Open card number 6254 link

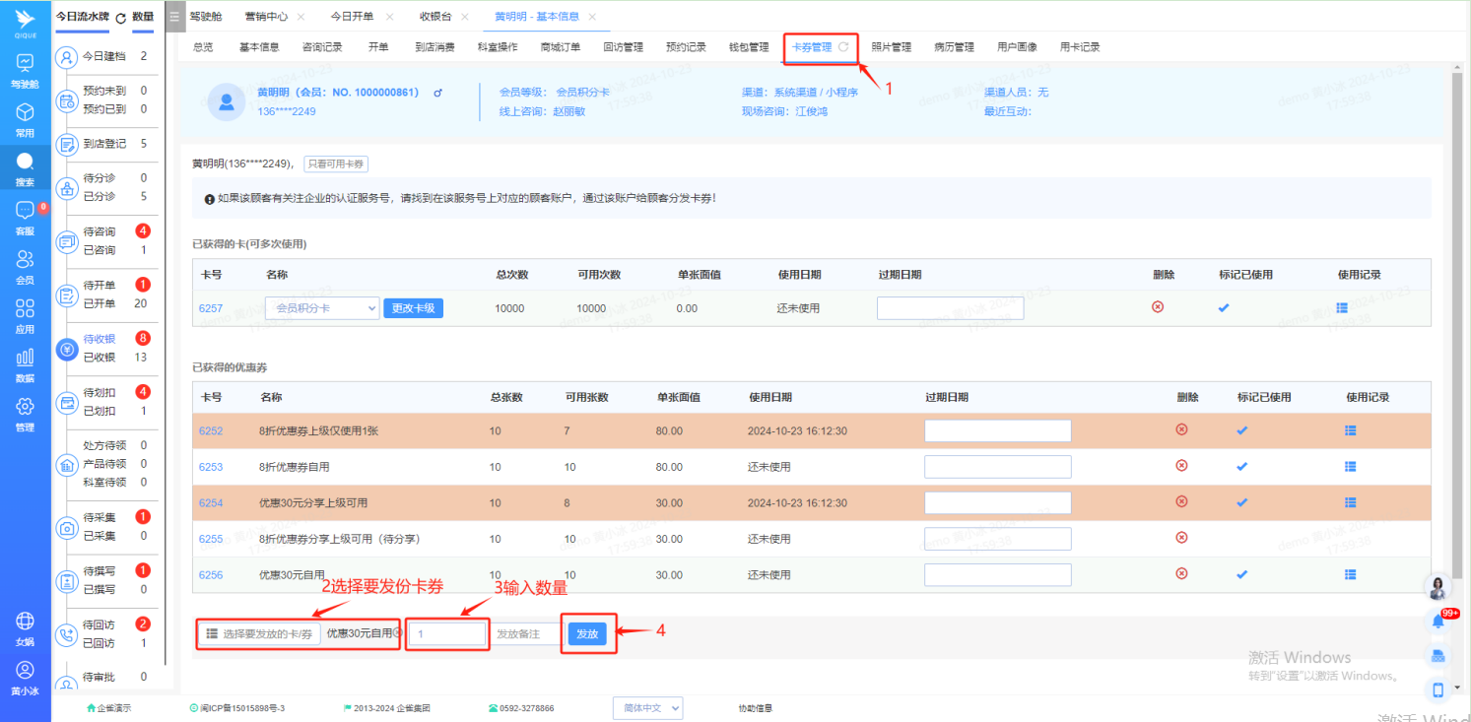[x=211, y=502]
